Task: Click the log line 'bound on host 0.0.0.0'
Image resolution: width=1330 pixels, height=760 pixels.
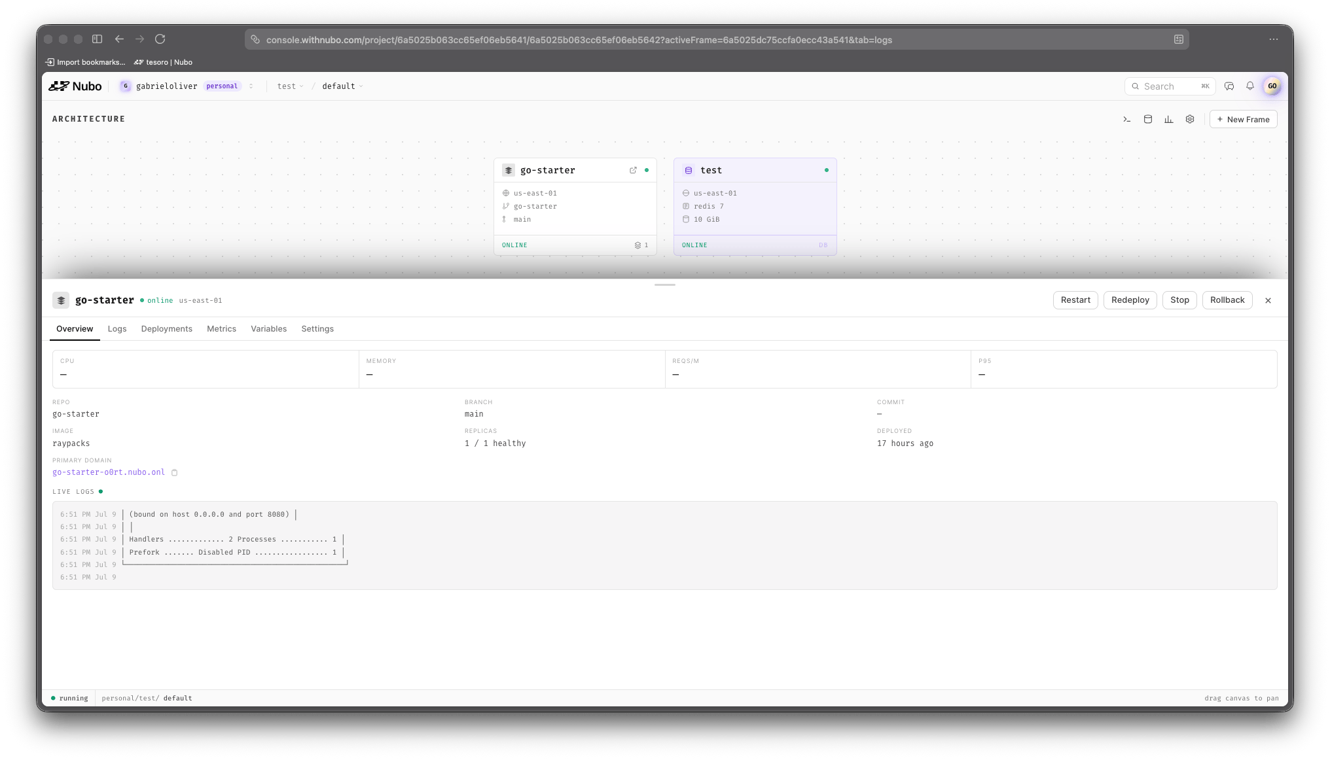Action: coord(209,515)
